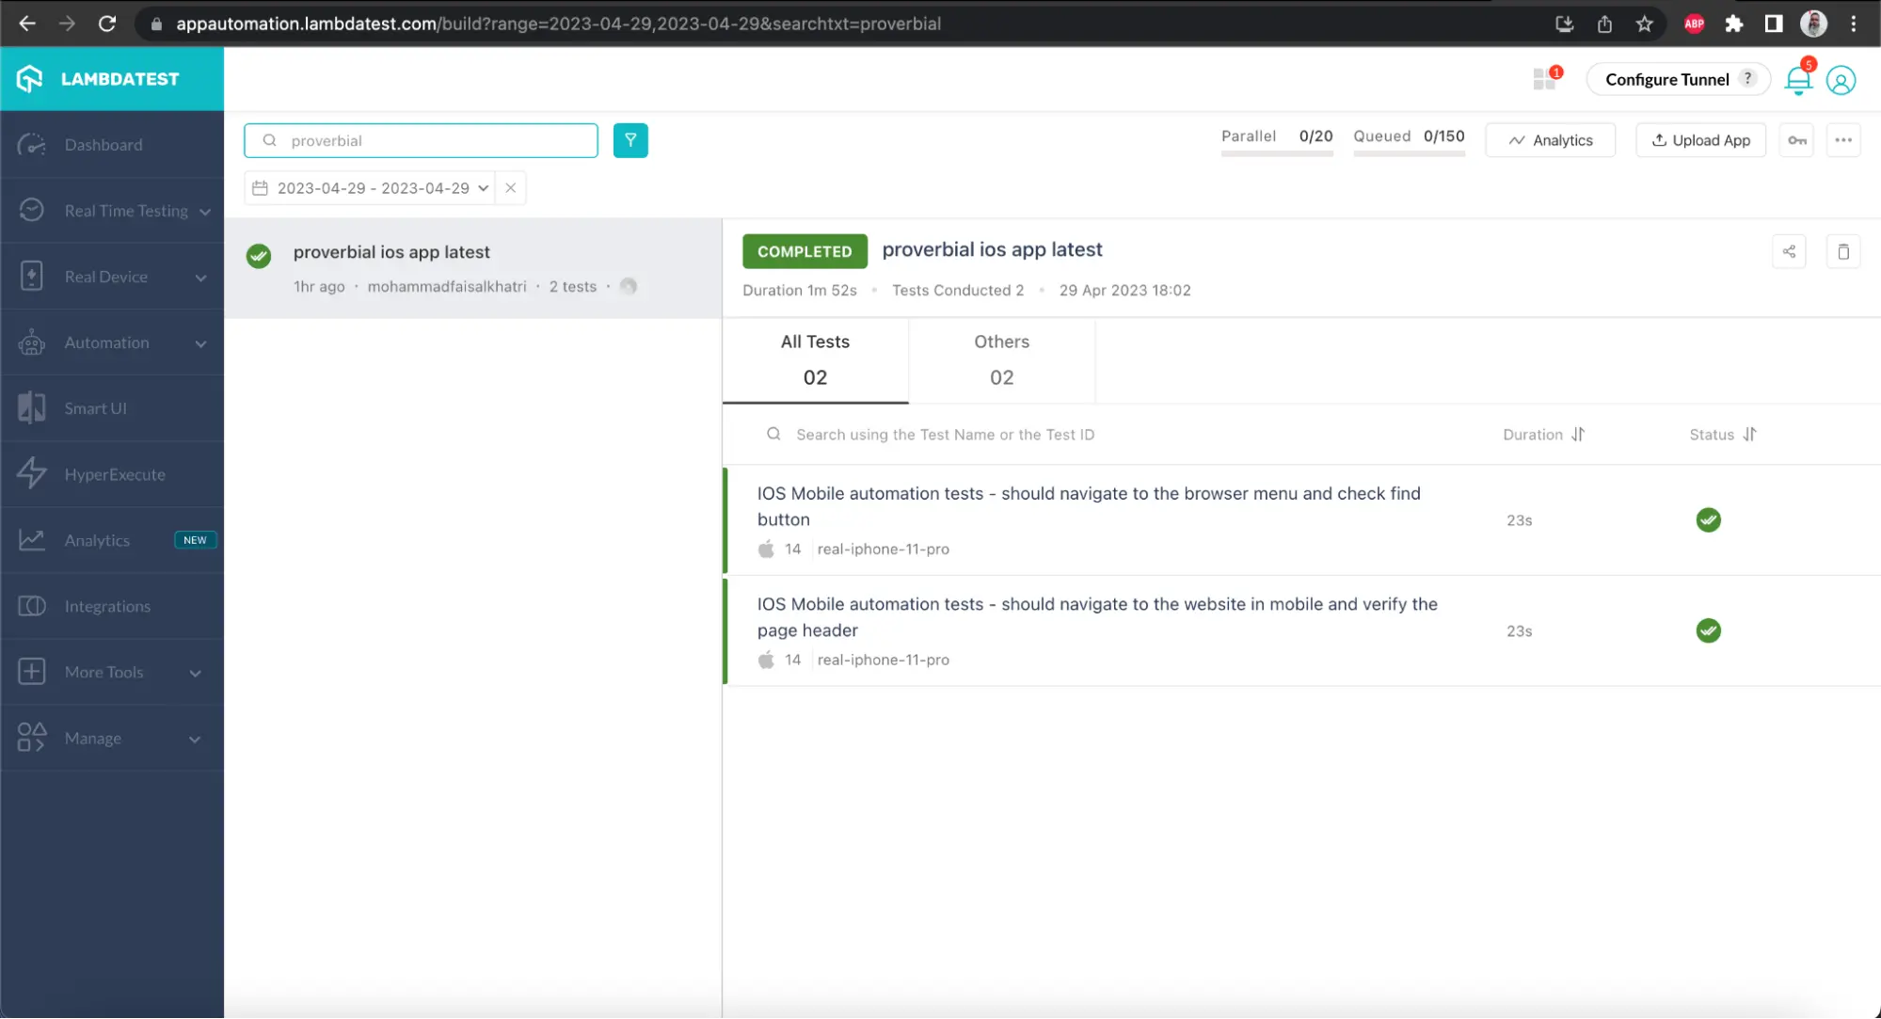Open HyperExecute from the sidebar
Screen dimensions: 1881x1019
[x=113, y=474]
